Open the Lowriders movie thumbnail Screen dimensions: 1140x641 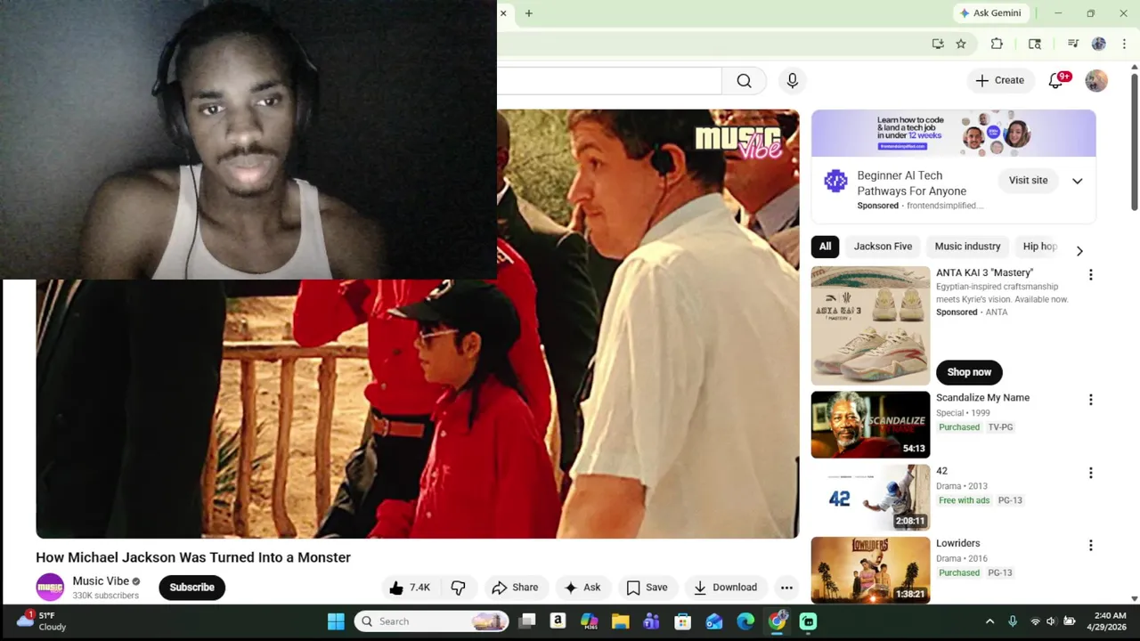pyautogui.click(x=870, y=570)
